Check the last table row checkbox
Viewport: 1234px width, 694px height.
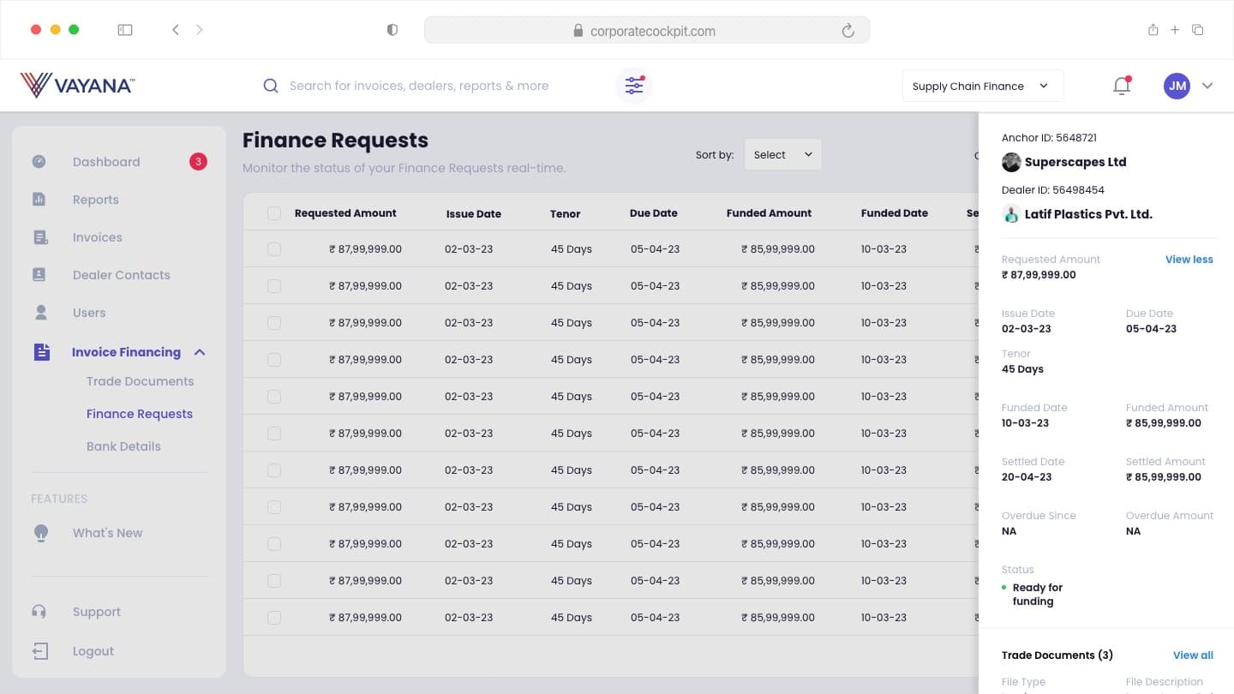click(x=274, y=618)
